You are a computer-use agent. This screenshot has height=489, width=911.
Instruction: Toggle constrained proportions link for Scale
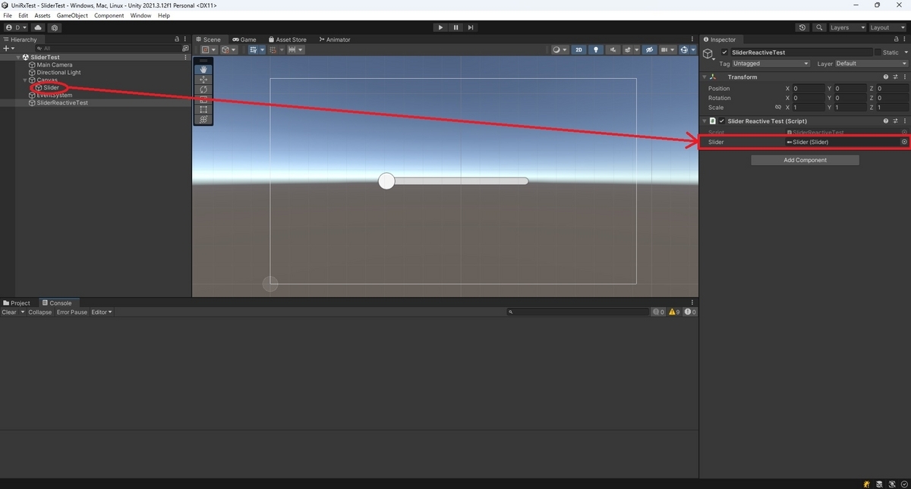778,108
